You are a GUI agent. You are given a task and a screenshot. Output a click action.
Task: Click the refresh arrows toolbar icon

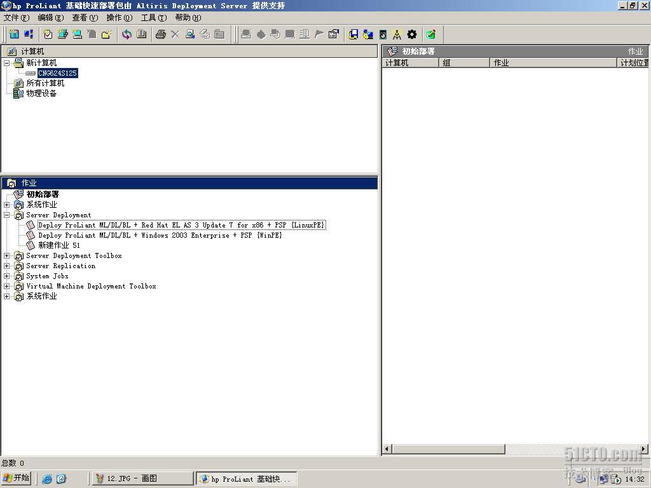point(127,34)
